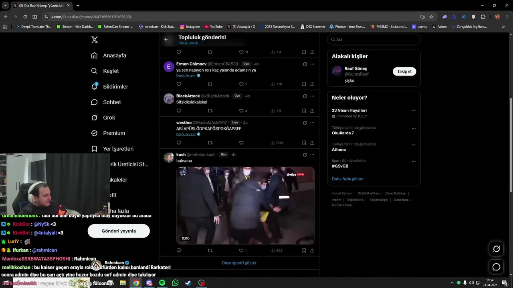Image resolution: width=513 pixels, height=288 pixels.
Task: Expand the bookmarks bar overflow chevron
Action: tap(503, 27)
